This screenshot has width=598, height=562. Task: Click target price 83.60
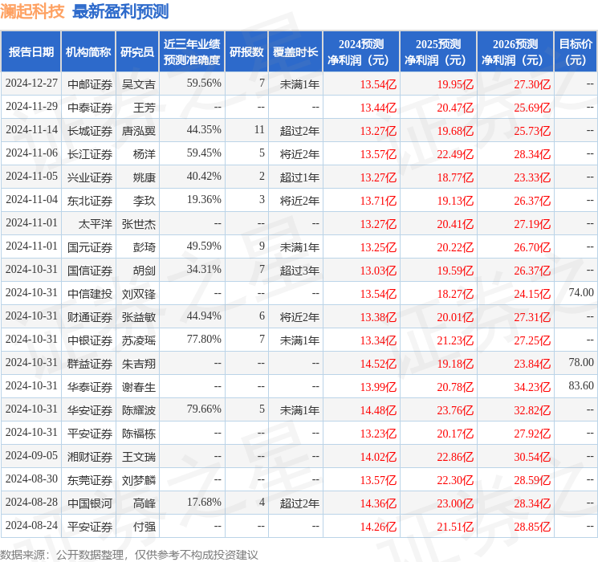581,385
